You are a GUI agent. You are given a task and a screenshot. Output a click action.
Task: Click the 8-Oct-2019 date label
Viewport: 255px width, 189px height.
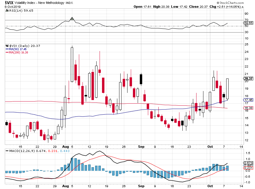point(13,7)
